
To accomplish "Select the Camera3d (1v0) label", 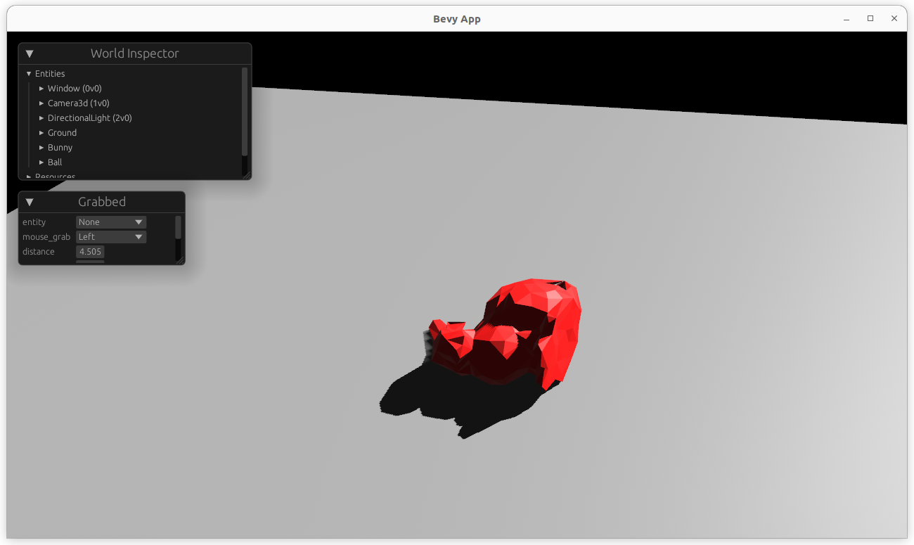I will (x=79, y=103).
